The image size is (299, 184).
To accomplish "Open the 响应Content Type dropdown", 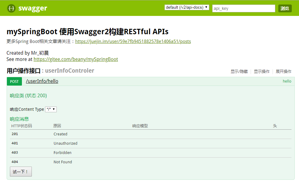I will (x=51, y=109).
